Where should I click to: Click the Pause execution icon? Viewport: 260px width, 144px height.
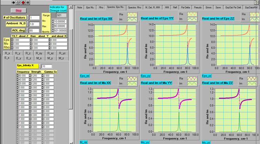coord(28,2)
